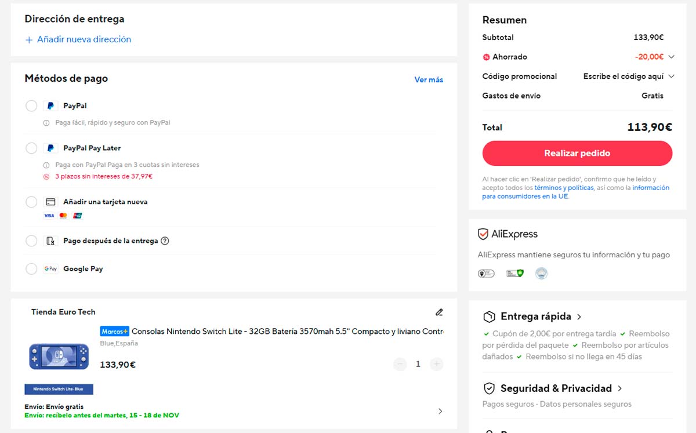Click the Seguridad & Privacidad shield icon
The image size is (696, 433).
click(489, 388)
